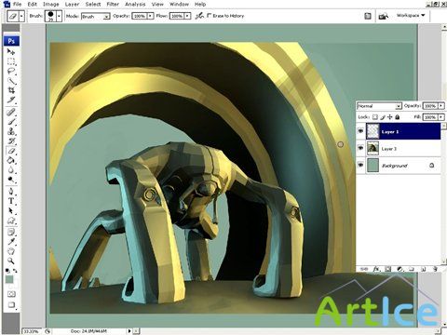
Task: Select the Dodge tool
Action: [x=11, y=180]
